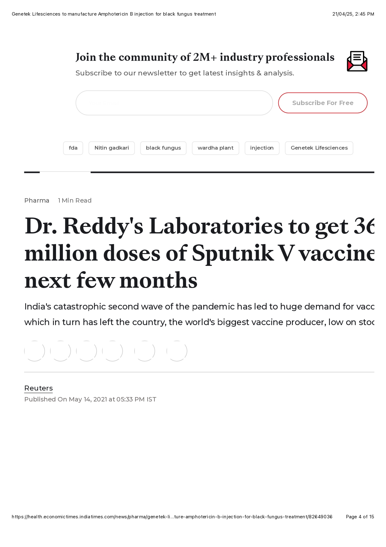Click the third circular share button
This screenshot has height=547, width=386.
coord(87,351)
